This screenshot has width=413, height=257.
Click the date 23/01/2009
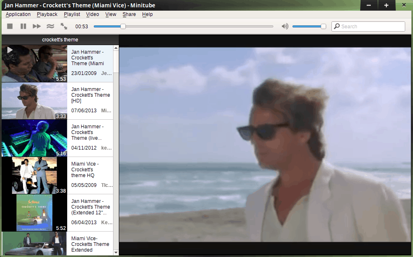click(84, 73)
